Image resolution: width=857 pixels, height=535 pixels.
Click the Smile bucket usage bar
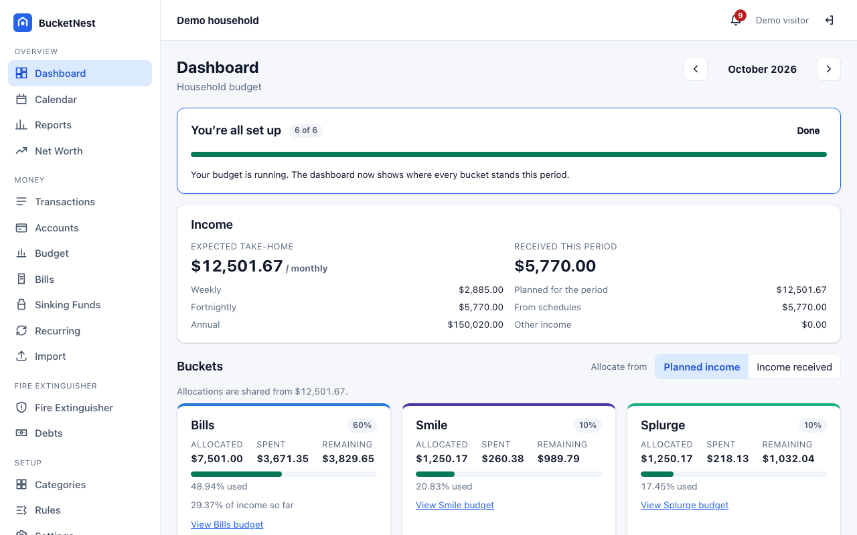pyautogui.click(x=509, y=474)
